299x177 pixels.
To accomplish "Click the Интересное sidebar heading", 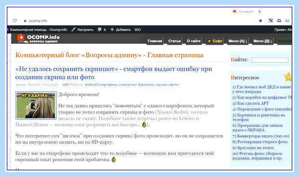I will pyautogui.click(x=245, y=77).
